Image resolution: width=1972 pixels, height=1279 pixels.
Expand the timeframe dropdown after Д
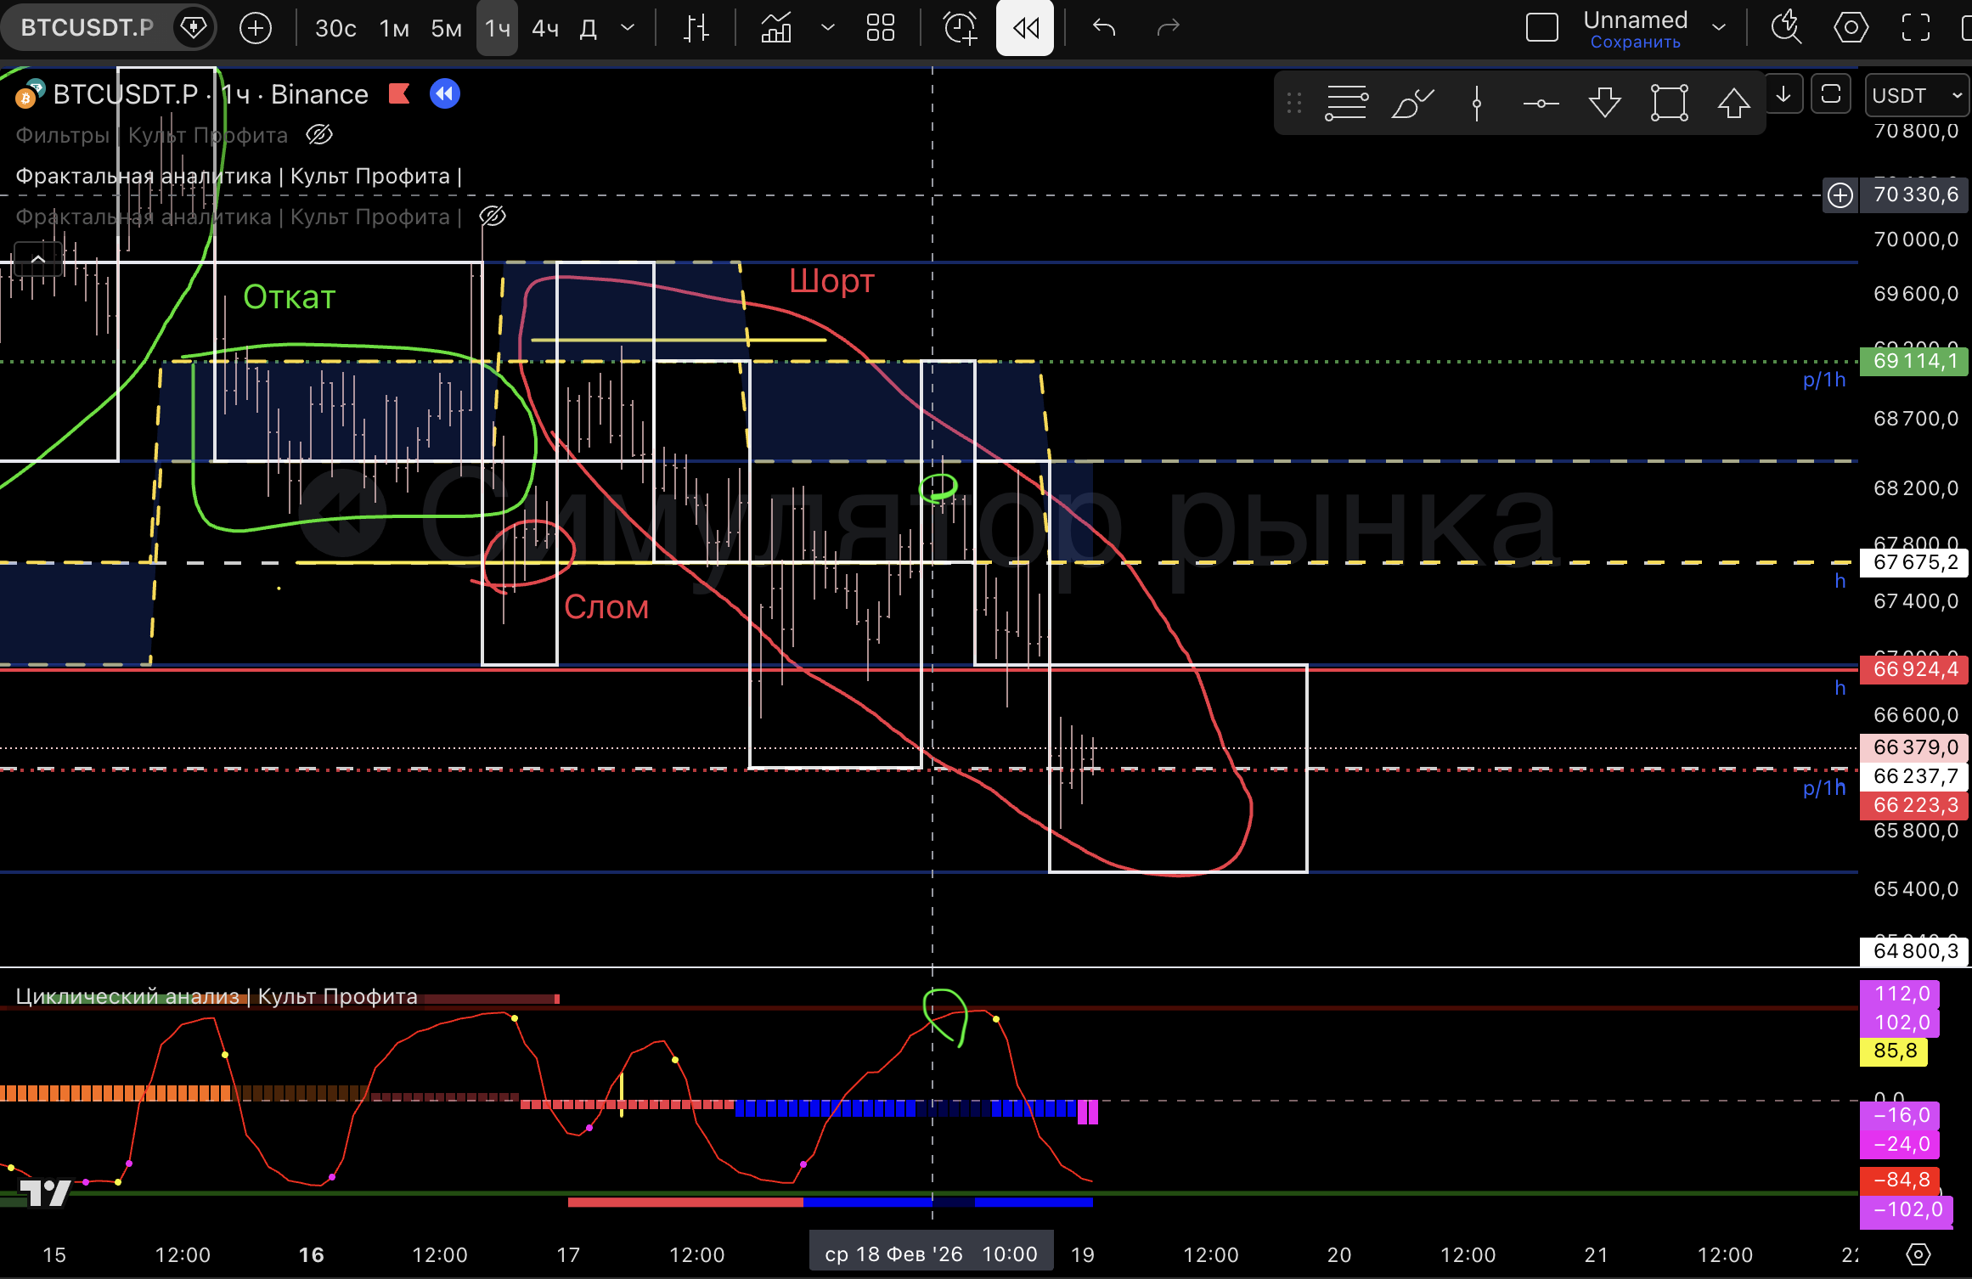click(x=628, y=28)
